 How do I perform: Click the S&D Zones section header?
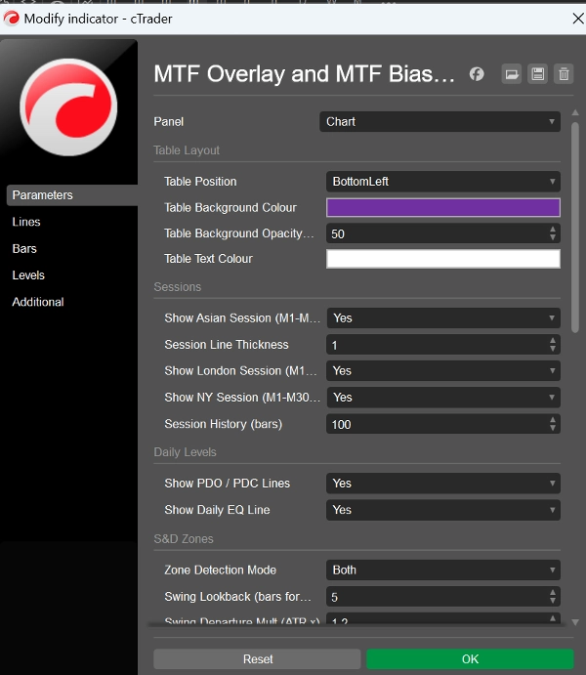pyautogui.click(x=184, y=539)
